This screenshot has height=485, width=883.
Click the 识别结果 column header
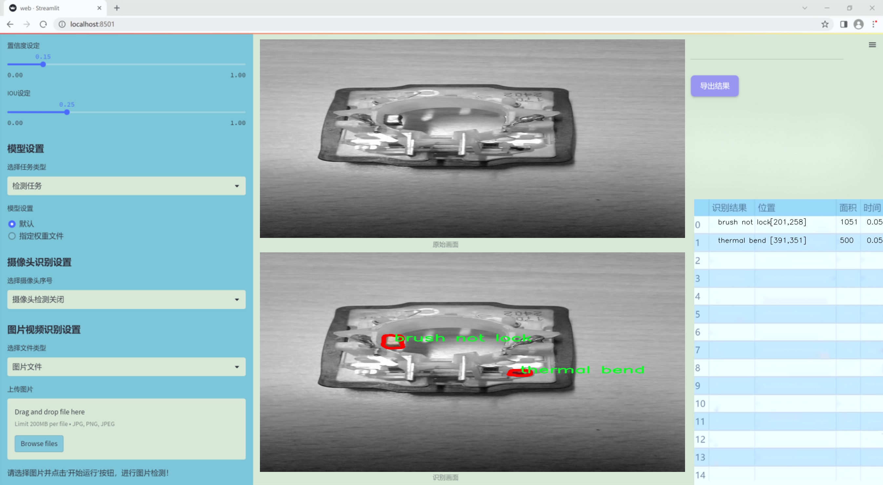tap(729, 208)
